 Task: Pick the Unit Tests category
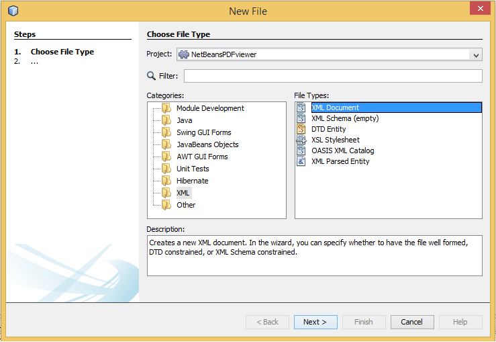click(193, 169)
